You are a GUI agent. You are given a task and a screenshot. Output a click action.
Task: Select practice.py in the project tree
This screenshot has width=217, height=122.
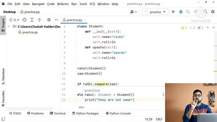coord(28,32)
